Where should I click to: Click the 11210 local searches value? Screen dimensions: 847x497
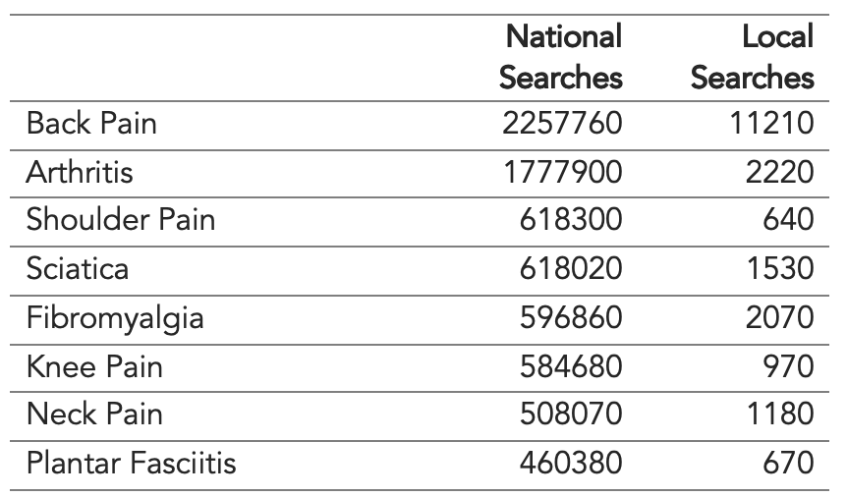coord(771,123)
